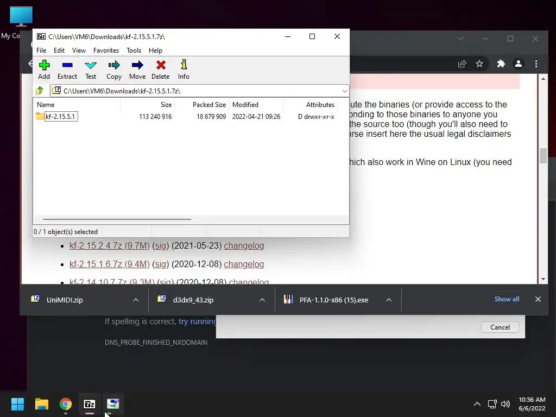
Task: Click the 7-Zip path input field
Action: (x=200, y=91)
